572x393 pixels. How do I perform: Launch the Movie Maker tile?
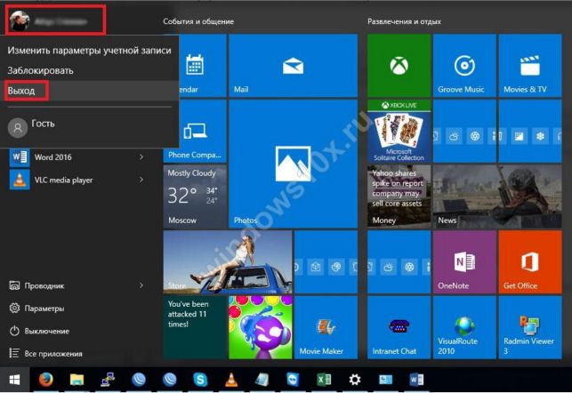[326, 327]
